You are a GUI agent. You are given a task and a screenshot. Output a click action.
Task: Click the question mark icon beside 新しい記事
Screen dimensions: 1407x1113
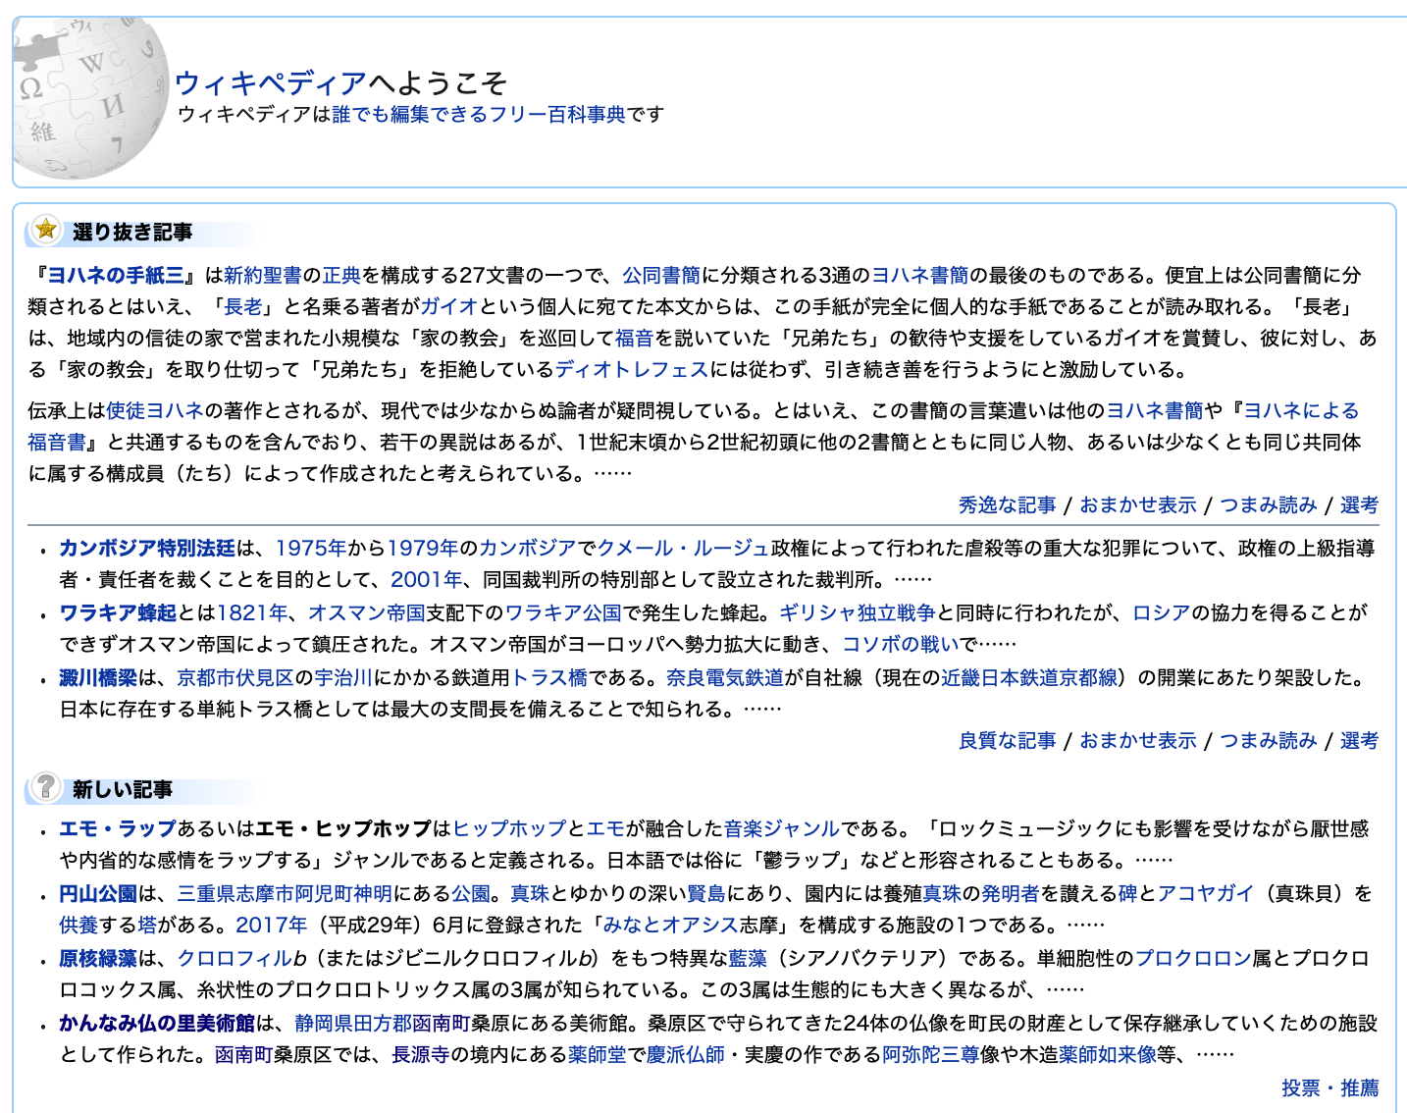click(45, 787)
